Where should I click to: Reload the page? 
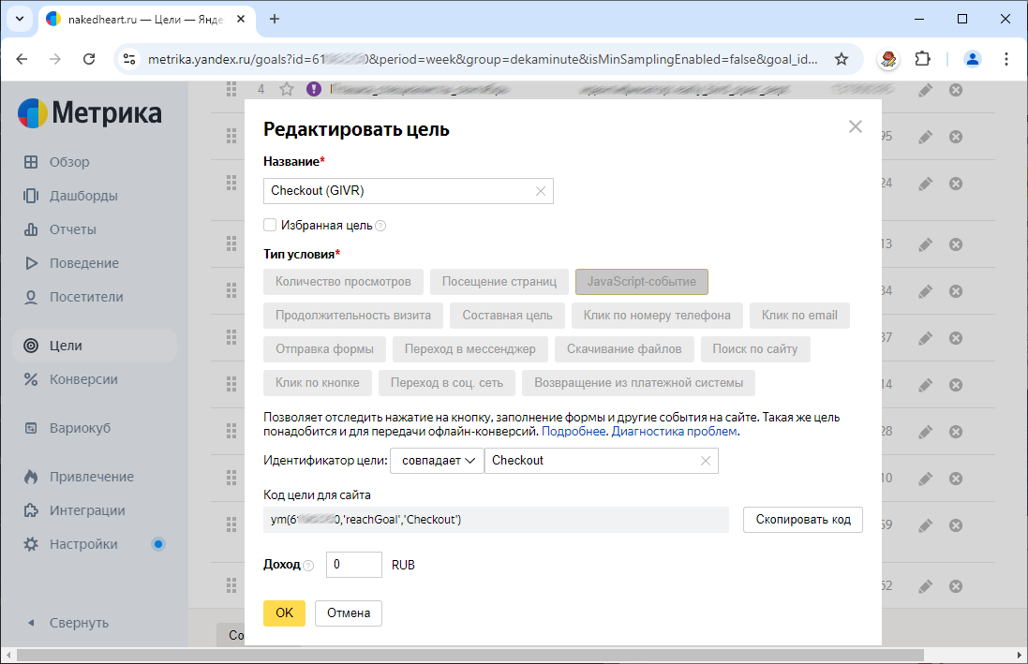pyautogui.click(x=89, y=59)
